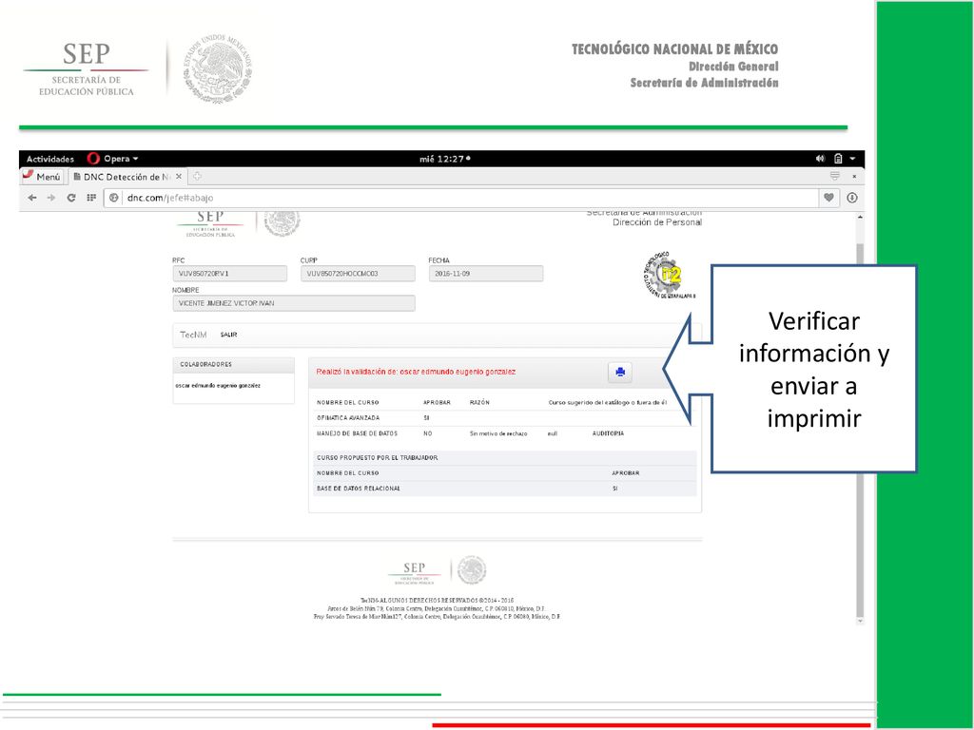Viewport: 974px width, 730px height.
Task: Click the volume speaker icon in top bar
Action: pyautogui.click(x=820, y=159)
